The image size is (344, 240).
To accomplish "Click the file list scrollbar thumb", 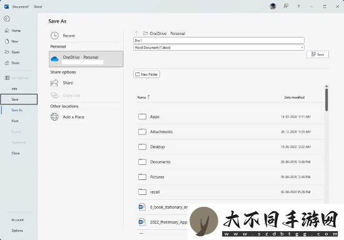I will pos(326,100).
